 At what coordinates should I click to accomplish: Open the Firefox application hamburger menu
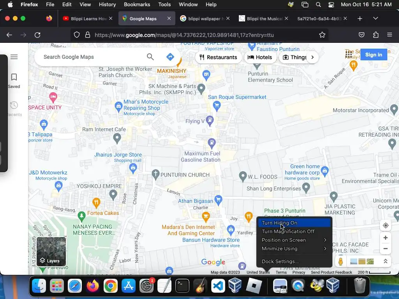pyautogui.click(x=389, y=35)
